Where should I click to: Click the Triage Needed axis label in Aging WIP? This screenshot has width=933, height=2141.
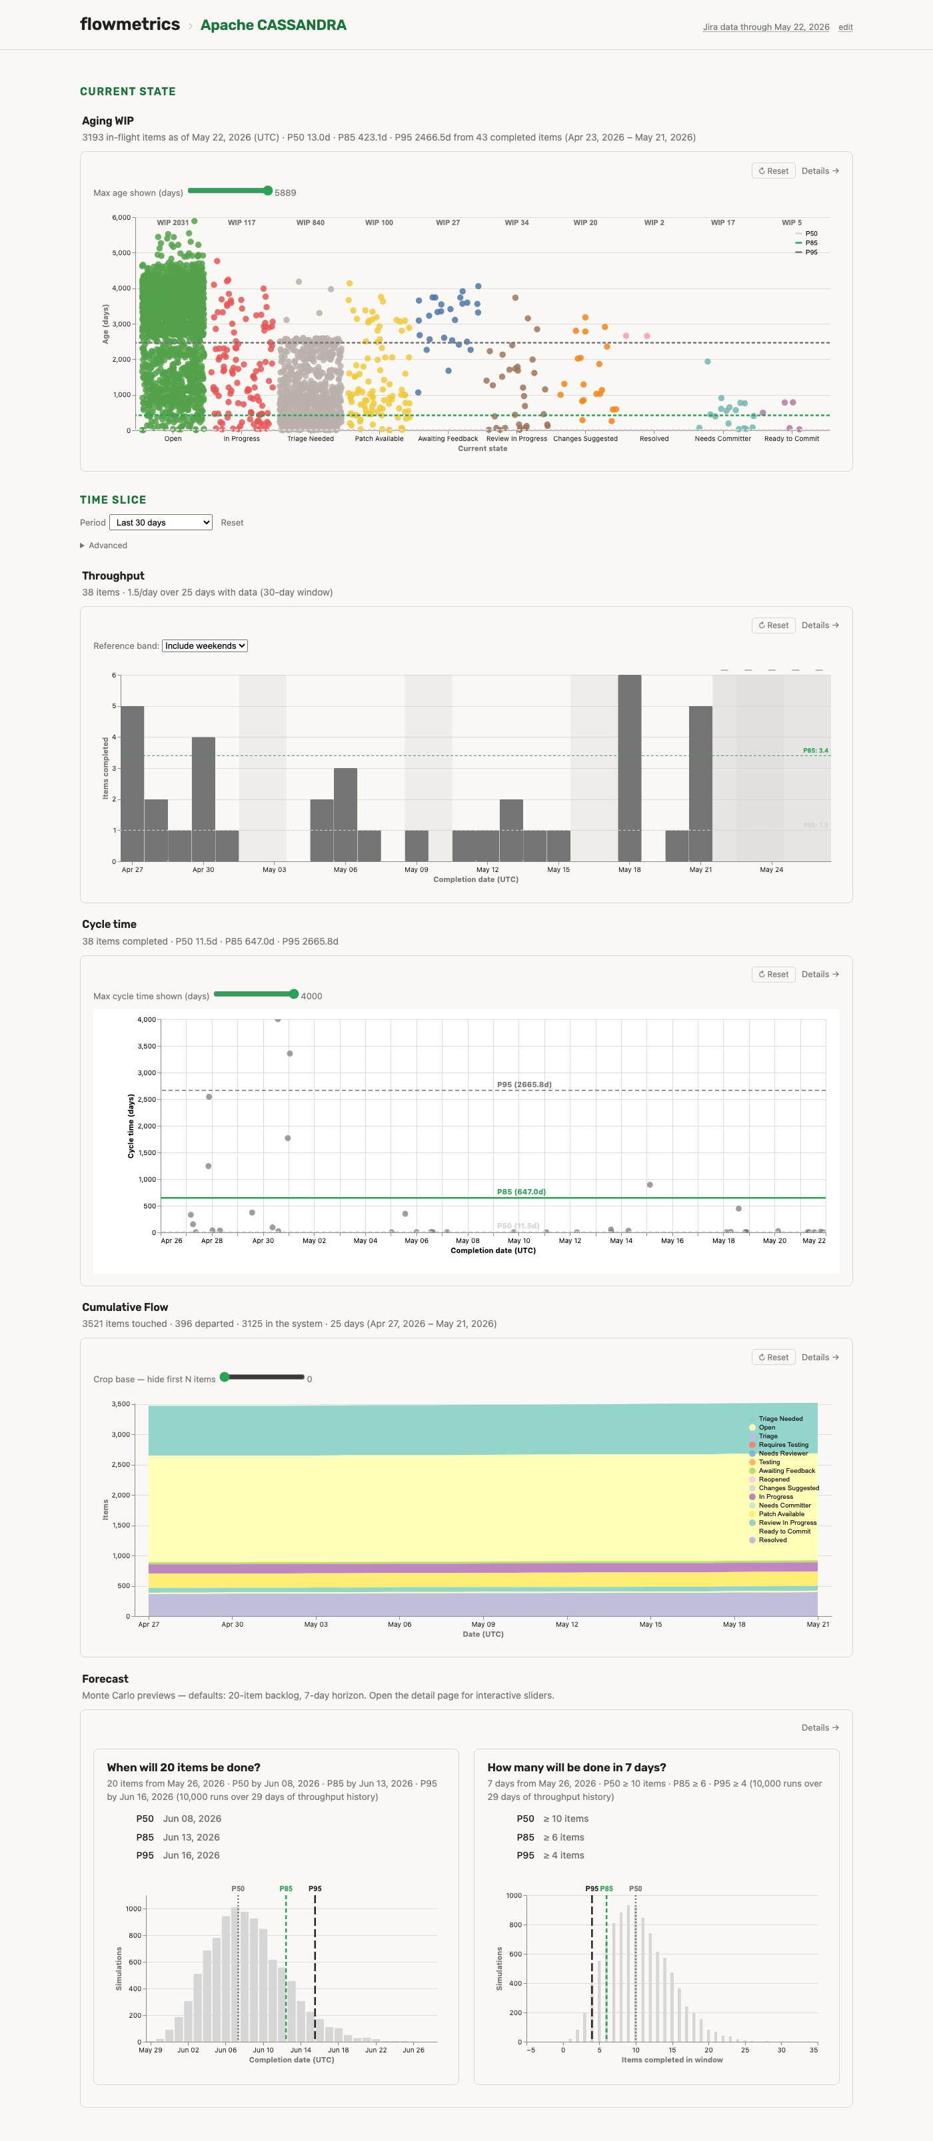coord(310,439)
